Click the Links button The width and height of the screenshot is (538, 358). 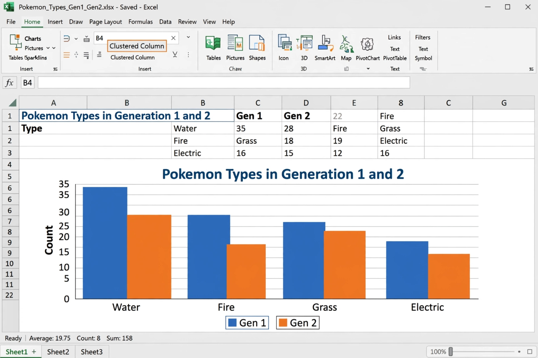pos(394,37)
